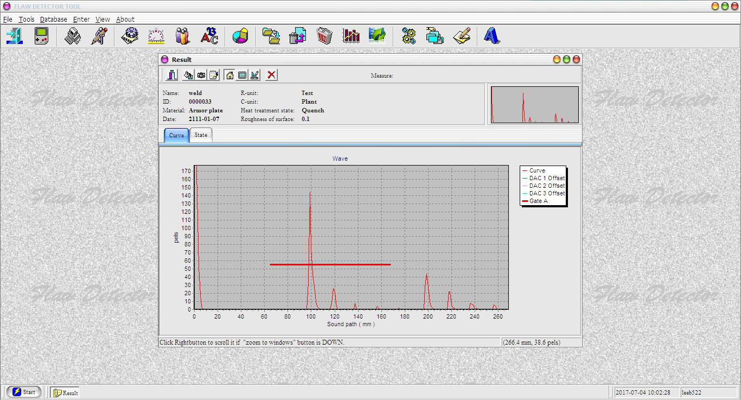Select the Result taskbar button
This screenshot has height=400, width=741.
point(66,392)
